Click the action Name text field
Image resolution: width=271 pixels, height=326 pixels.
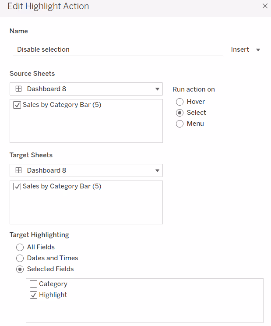117,50
